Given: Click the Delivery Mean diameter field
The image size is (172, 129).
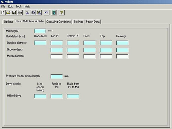Looking at the screenshot, I should pos(122,56).
